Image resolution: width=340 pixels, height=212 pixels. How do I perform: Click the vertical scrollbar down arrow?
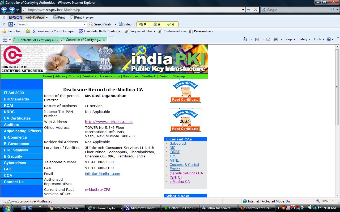[337, 196]
